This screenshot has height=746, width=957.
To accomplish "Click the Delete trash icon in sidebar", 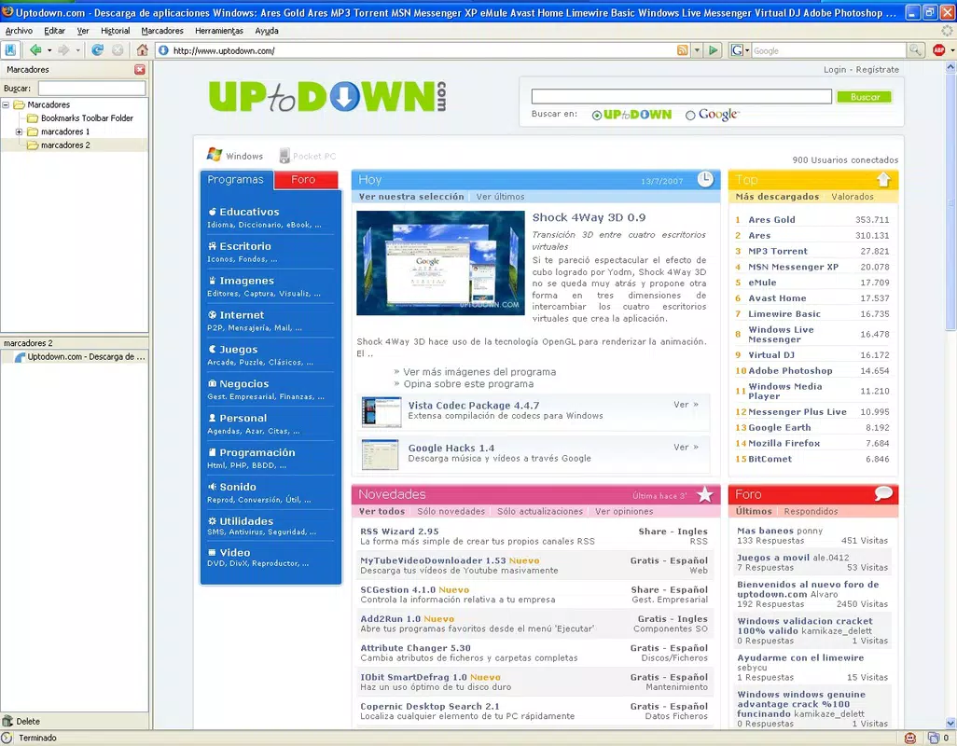I will click(x=7, y=721).
